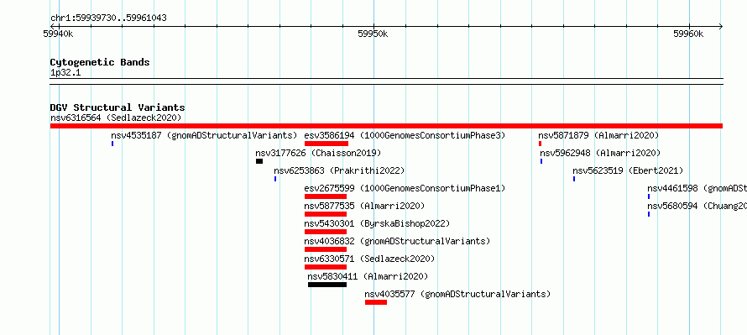The width and height of the screenshot is (747, 335).
Task: Open the nsv5680594 variant label
Action: click(697, 206)
